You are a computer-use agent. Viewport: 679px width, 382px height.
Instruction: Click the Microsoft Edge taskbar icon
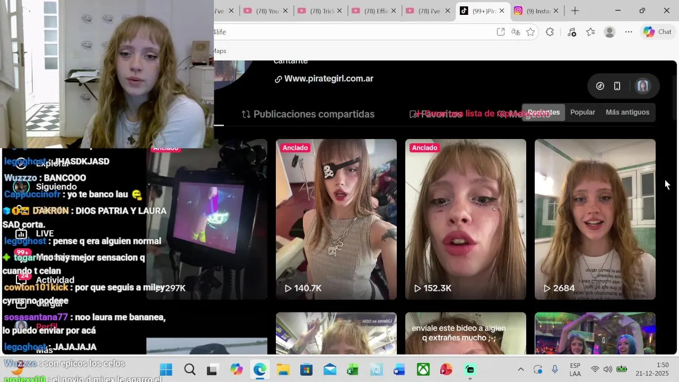259,369
